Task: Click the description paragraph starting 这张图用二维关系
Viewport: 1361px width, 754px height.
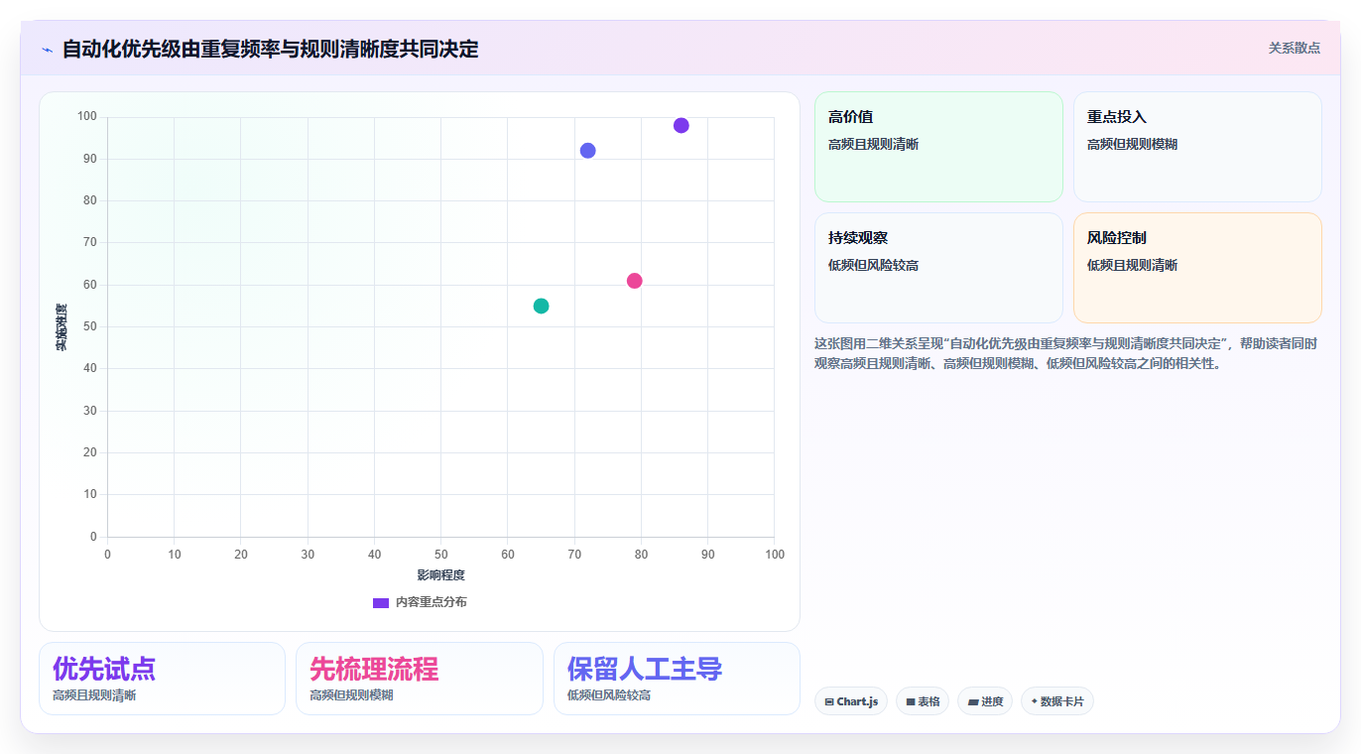Action: [x=1066, y=353]
